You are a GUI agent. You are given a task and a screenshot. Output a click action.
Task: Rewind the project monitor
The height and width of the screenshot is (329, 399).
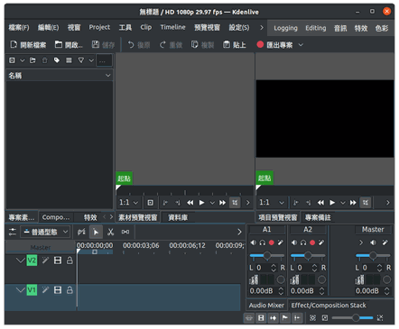pyautogui.click(x=320, y=203)
